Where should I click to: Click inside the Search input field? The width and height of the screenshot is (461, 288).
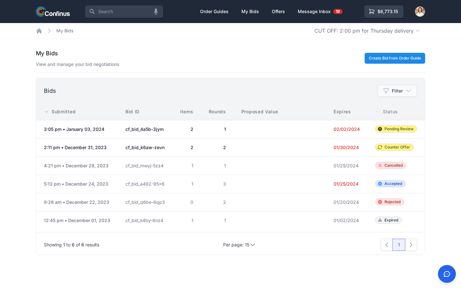[x=122, y=12]
